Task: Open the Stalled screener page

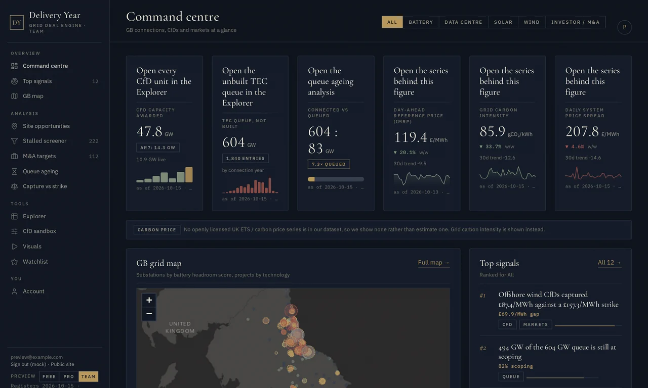Action: pyautogui.click(x=55, y=141)
